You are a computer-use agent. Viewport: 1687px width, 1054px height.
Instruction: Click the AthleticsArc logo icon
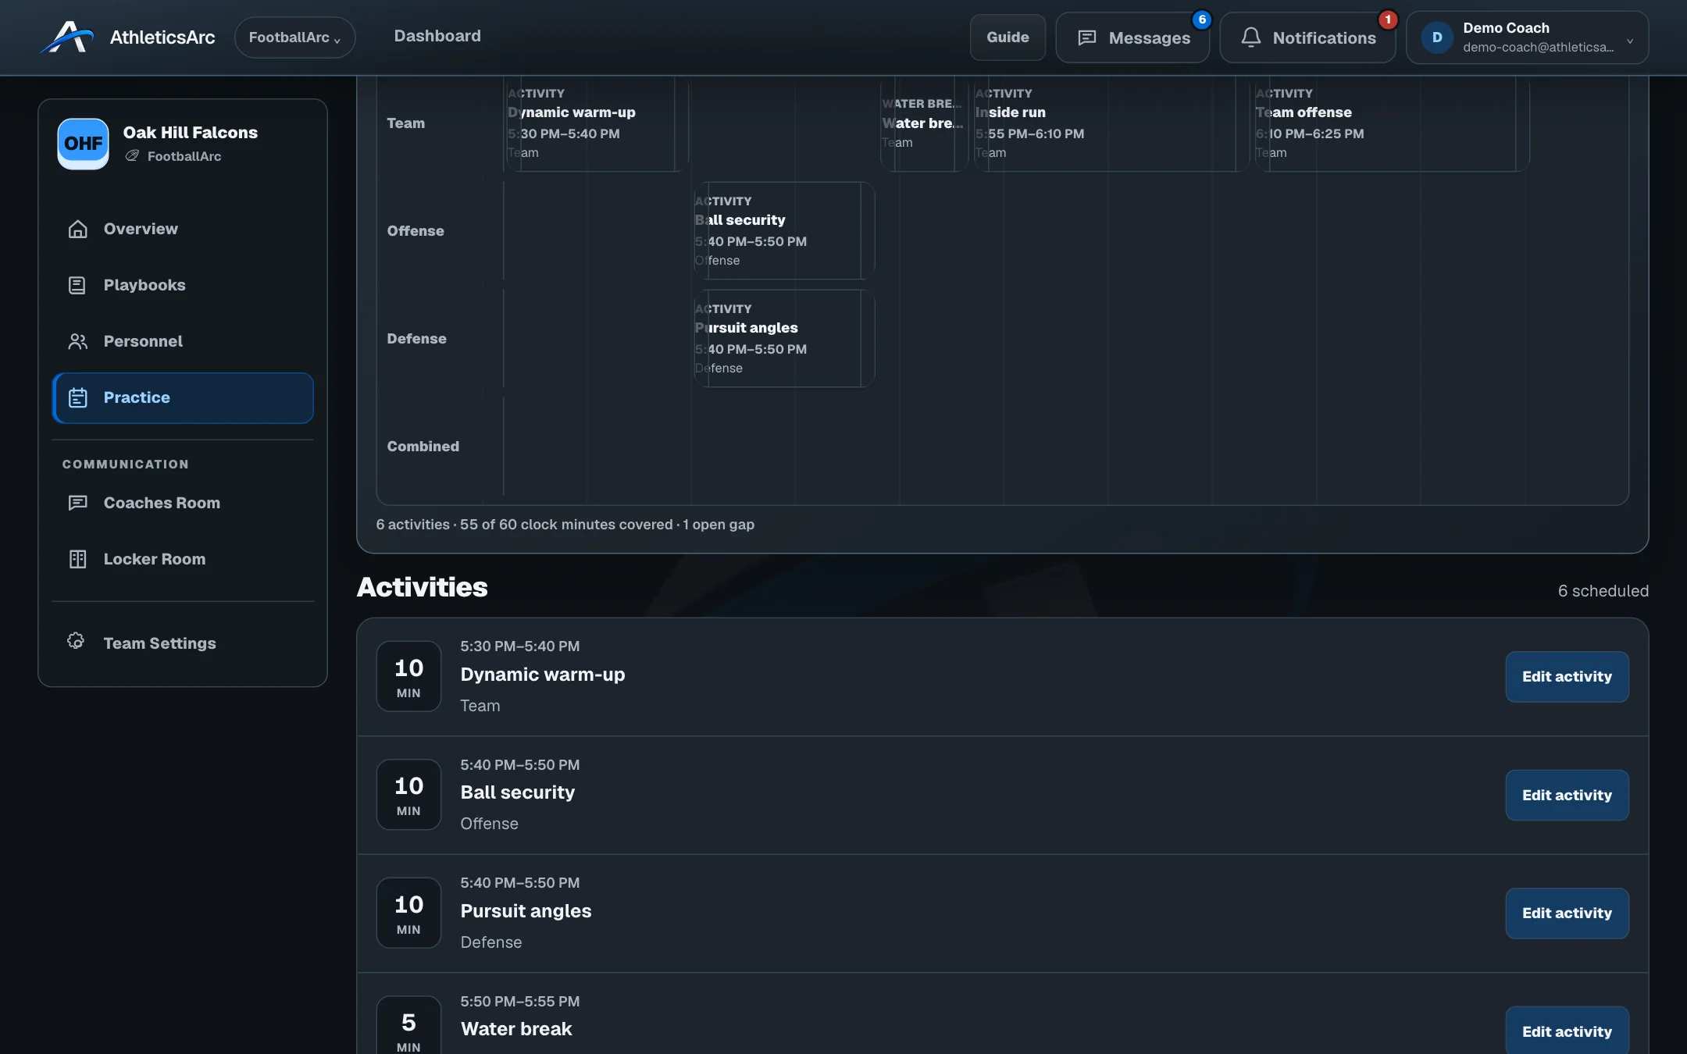point(67,37)
